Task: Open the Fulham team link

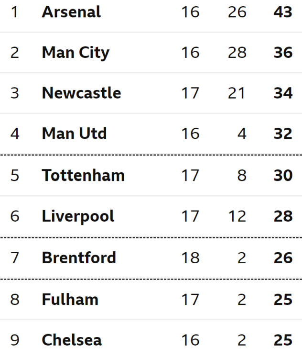Action: (x=70, y=300)
